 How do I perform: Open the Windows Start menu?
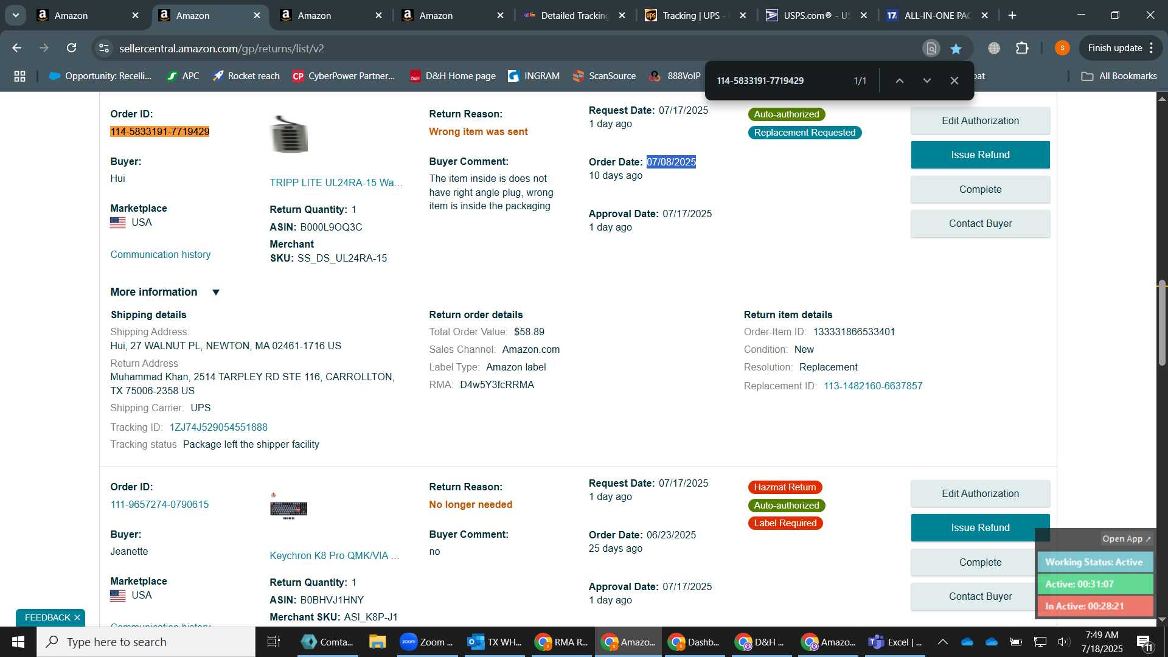pyautogui.click(x=18, y=642)
